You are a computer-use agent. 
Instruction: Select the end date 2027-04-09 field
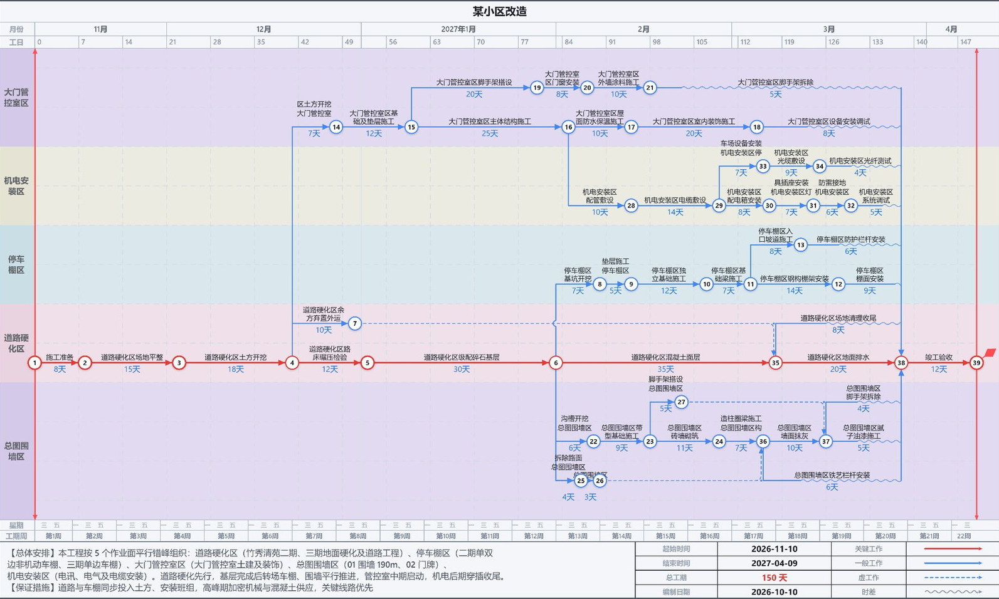pos(774,563)
